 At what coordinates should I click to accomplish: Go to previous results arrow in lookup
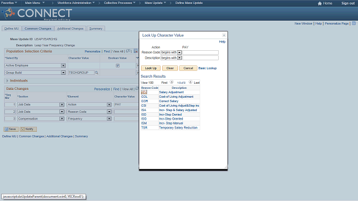(172, 82)
